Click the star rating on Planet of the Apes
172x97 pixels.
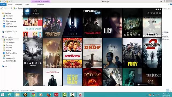point(152,34)
